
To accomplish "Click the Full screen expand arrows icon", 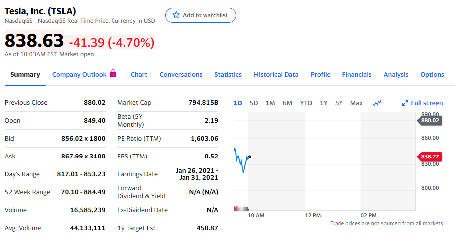I will tap(405, 103).
